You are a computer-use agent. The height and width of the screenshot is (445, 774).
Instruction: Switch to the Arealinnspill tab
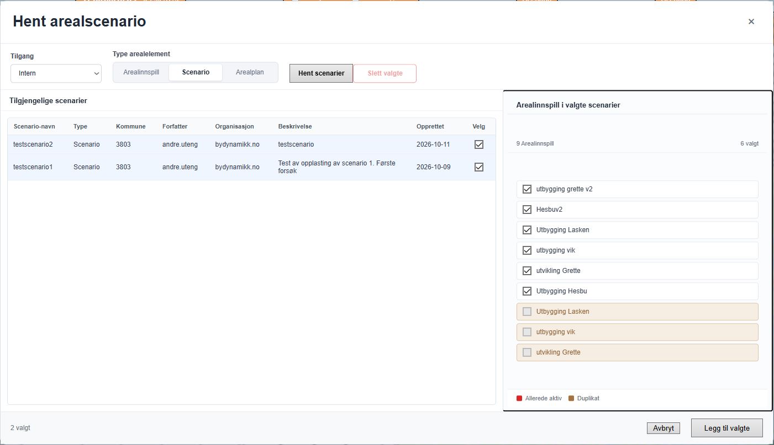(x=141, y=72)
